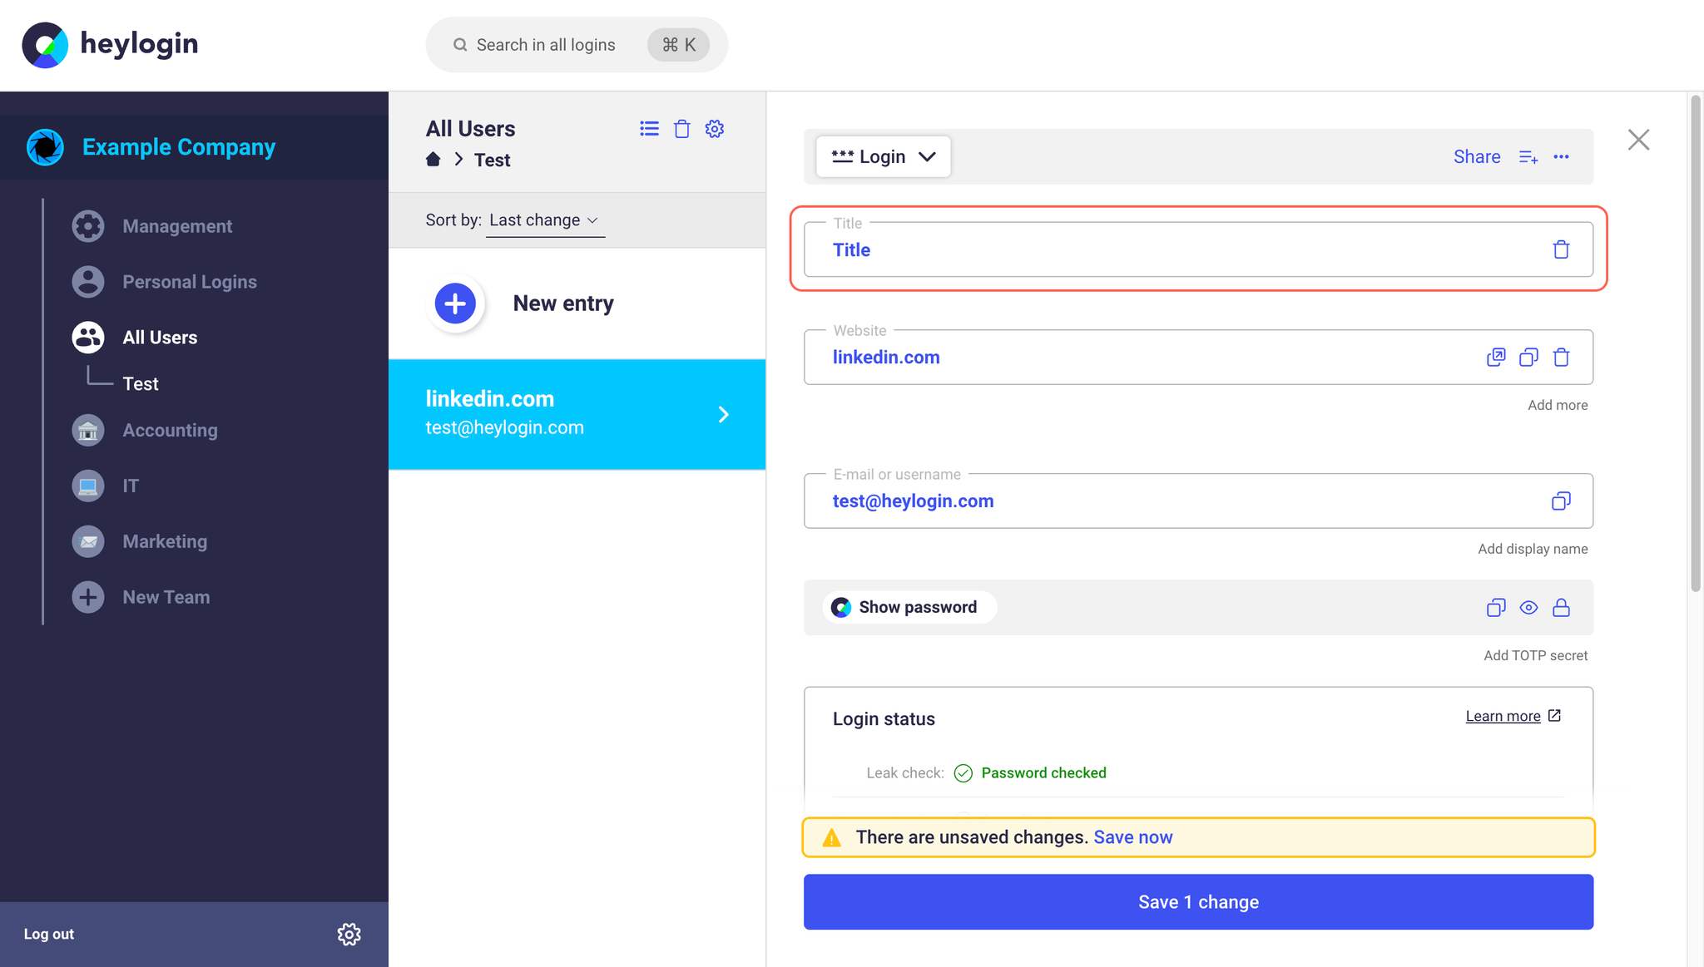Click the Show password button
The width and height of the screenshot is (1704, 967).
(x=909, y=608)
